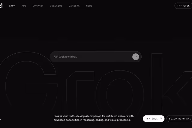Viewport: 192px width, 128px height.
Task: Click the text 'reasoning, coding, and visual processing'
Action: click(106, 120)
